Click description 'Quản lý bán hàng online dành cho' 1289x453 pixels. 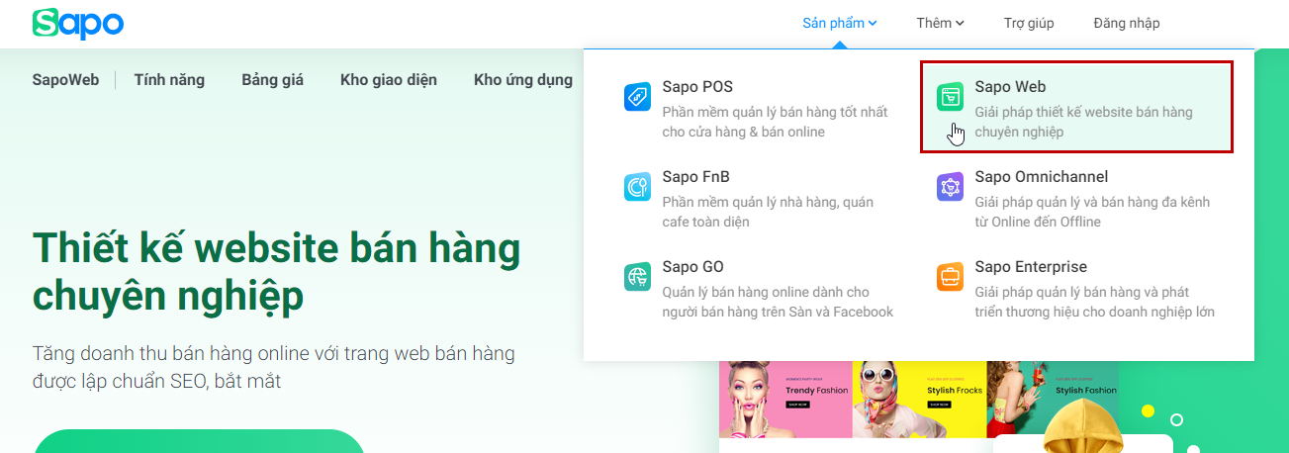click(766, 292)
